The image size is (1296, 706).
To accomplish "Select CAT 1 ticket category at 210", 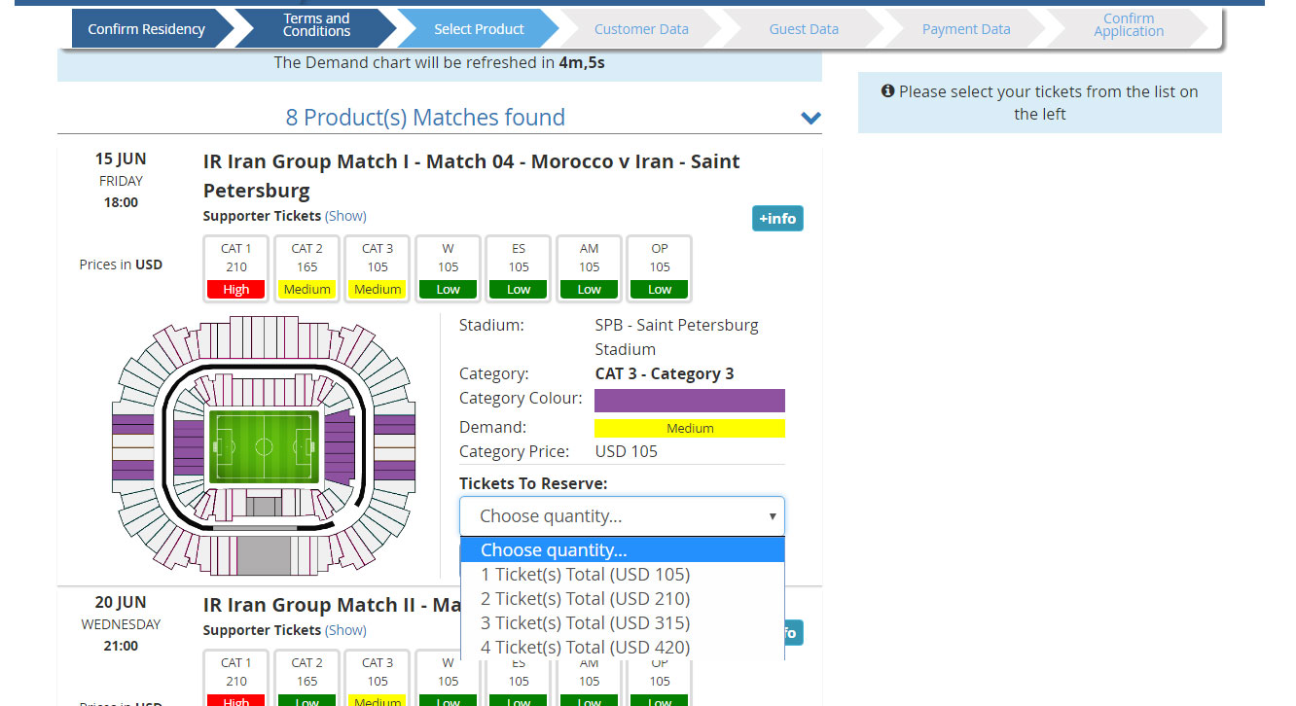I will tap(235, 268).
